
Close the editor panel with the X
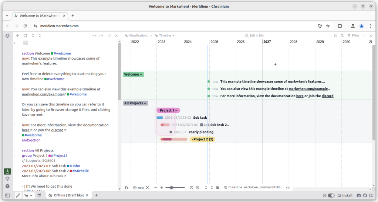(117, 35)
